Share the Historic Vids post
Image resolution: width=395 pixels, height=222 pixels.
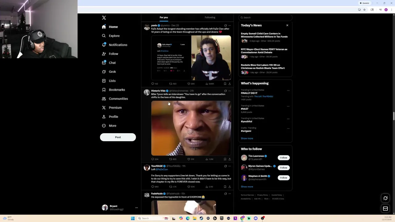click(x=229, y=159)
